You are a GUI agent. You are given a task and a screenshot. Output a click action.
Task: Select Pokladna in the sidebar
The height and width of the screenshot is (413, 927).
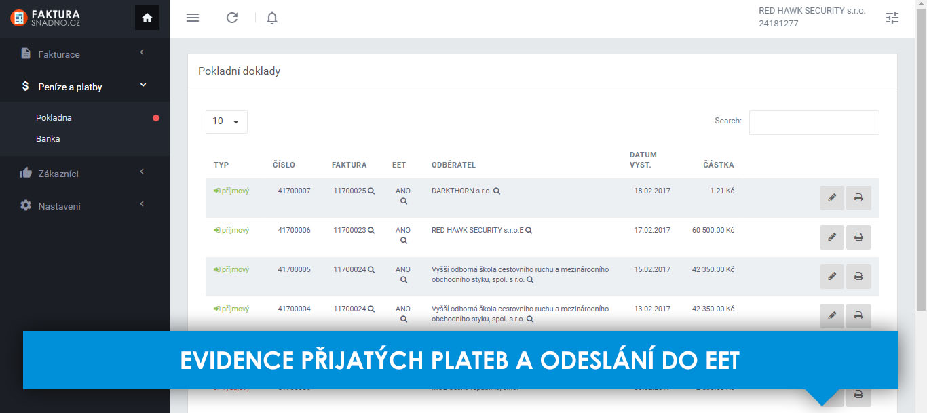click(54, 118)
